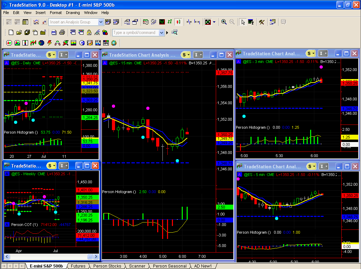Switch to the Person Stocks tab
Viewport: 361px width, 269px height.
107,266
